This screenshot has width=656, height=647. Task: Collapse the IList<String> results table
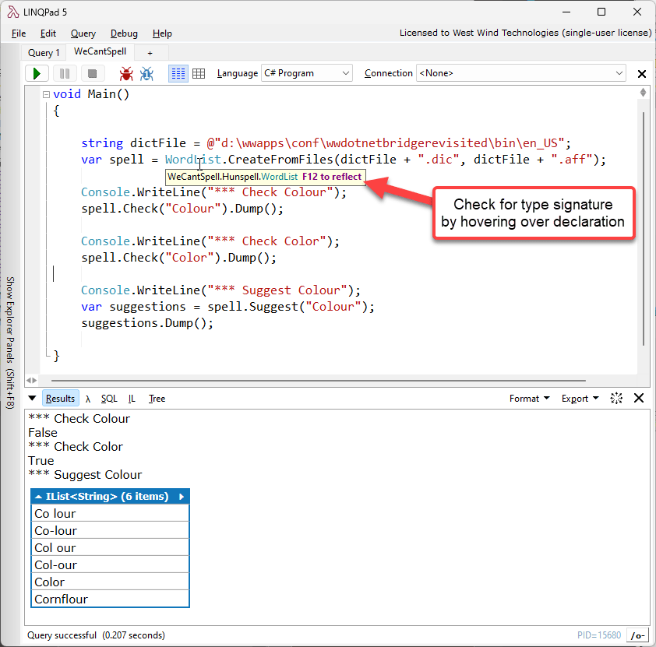[x=39, y=496]
